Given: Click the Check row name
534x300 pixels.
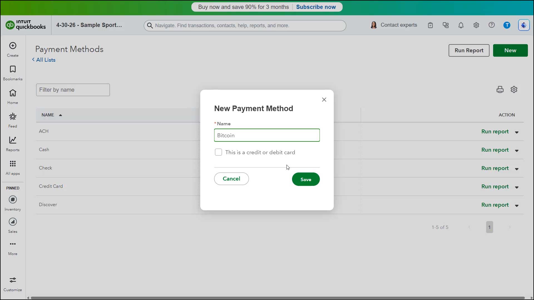Looking at the screenshot, I should [x=45, y=168].
